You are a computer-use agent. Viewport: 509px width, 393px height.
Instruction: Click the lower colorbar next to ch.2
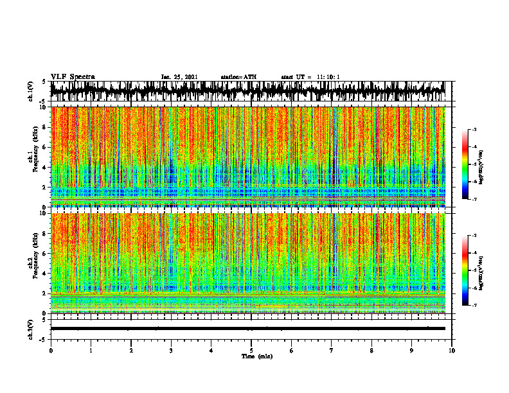click(x=465, y=270)
